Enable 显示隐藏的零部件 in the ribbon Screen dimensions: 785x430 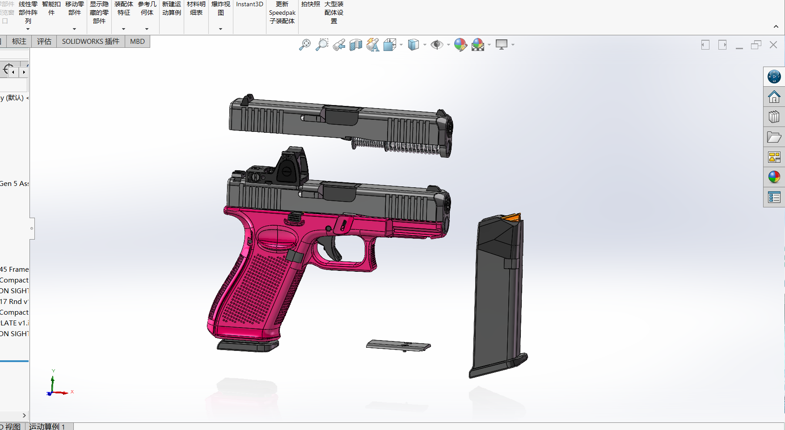click(x=99, y=13)
